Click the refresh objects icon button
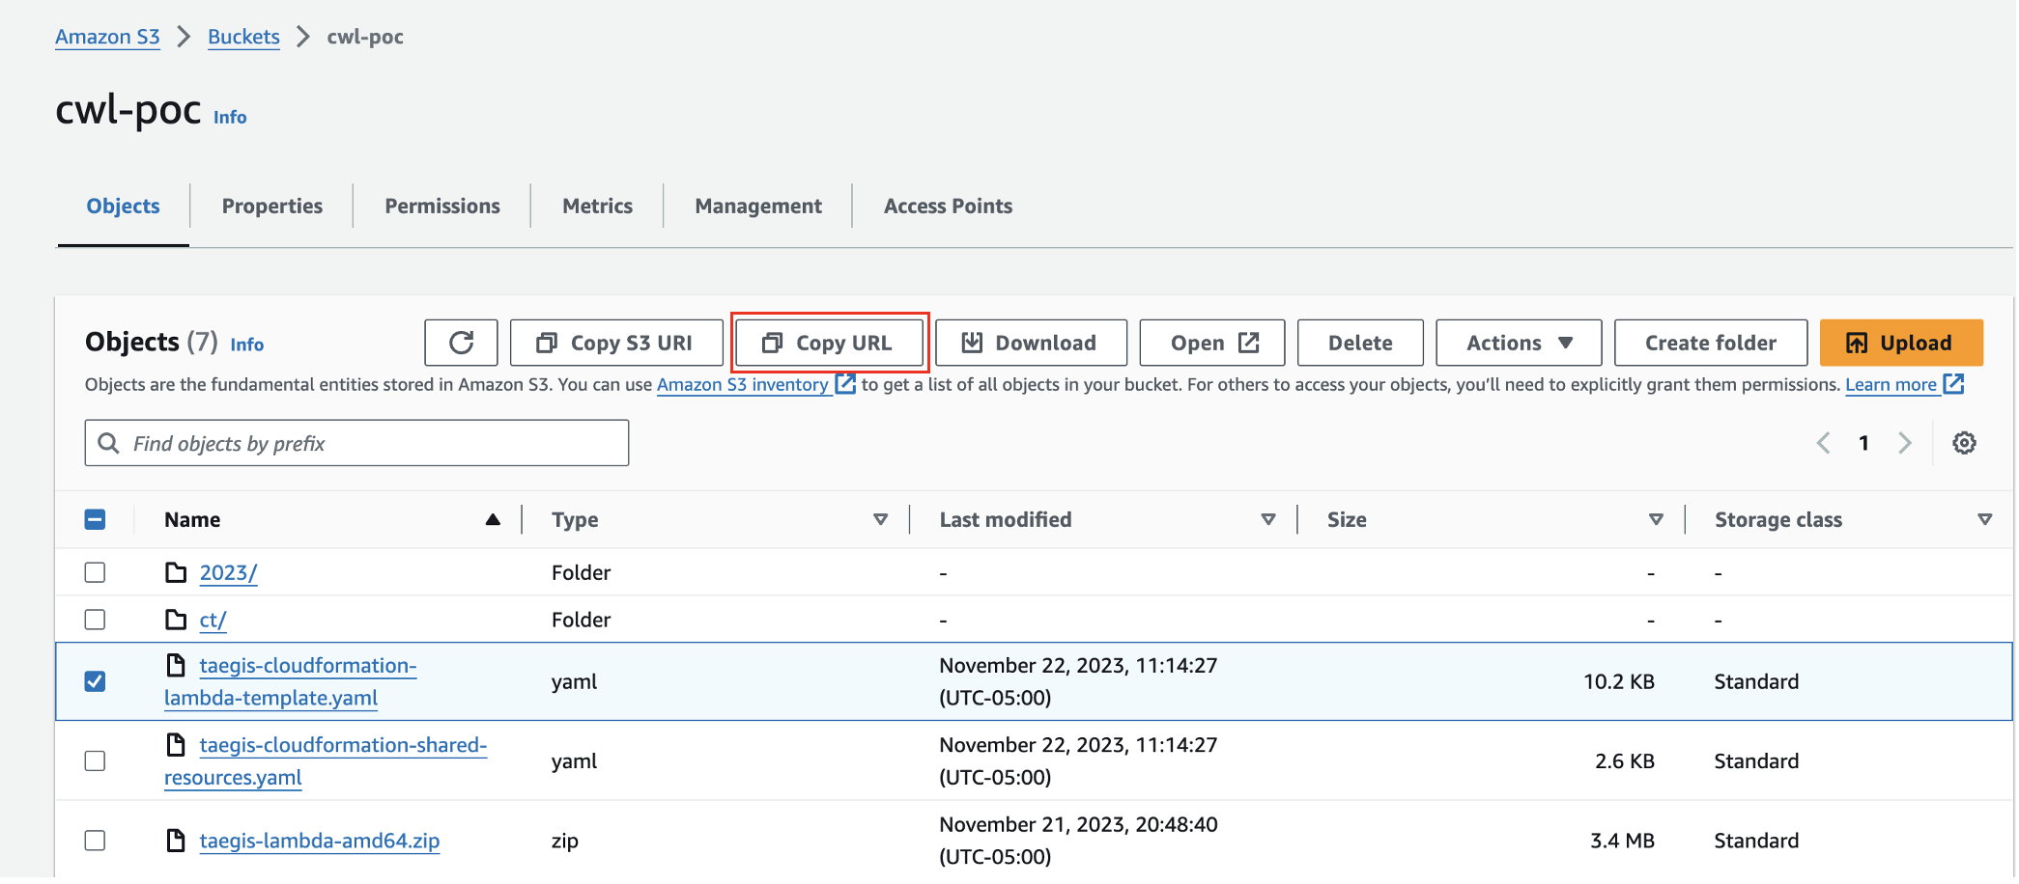 (461, 343)
